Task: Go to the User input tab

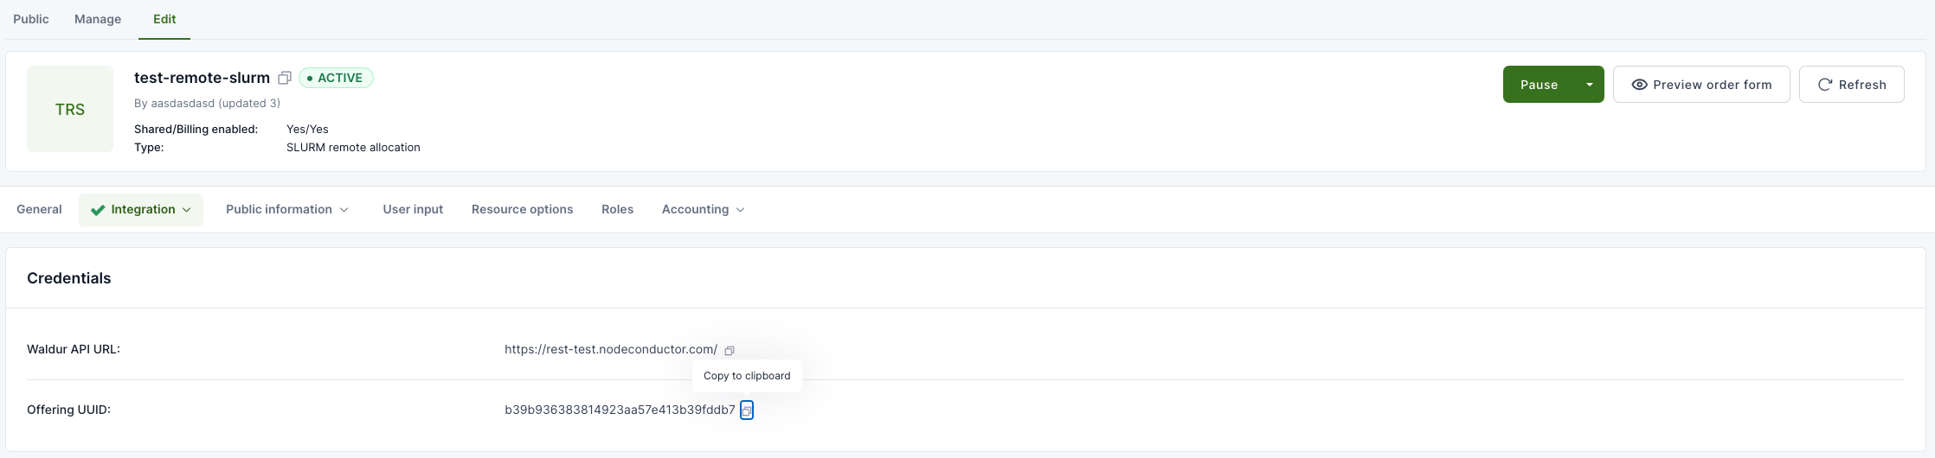Action: [x=413, y=209]
